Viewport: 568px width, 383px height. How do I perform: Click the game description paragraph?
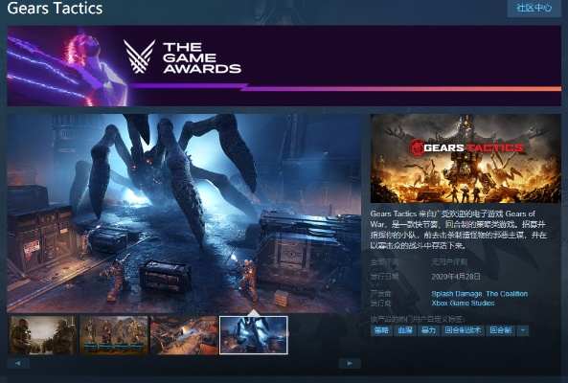458,230
